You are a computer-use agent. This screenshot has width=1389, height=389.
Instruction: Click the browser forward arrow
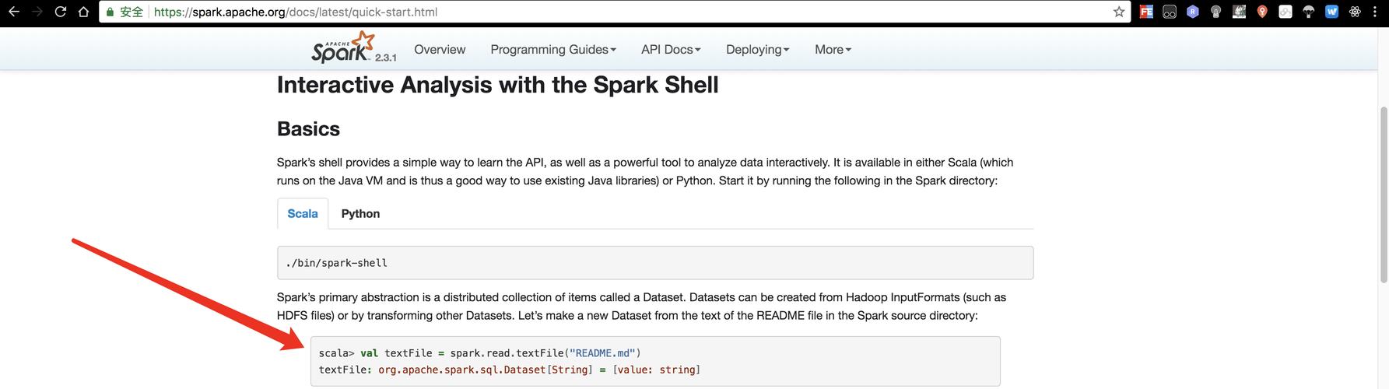click(x=37, y=12)
